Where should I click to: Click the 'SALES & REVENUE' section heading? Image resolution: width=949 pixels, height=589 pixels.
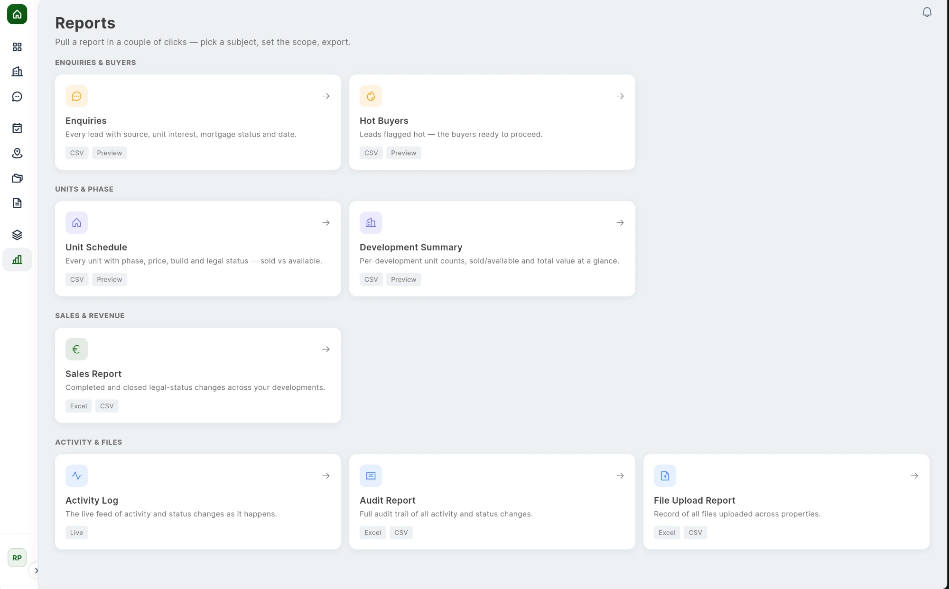point(90,316)
